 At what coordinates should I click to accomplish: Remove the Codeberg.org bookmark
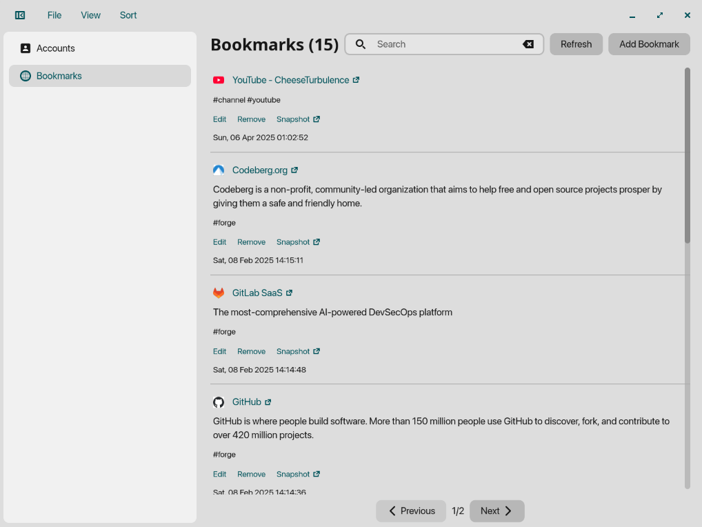click(251, 242)
